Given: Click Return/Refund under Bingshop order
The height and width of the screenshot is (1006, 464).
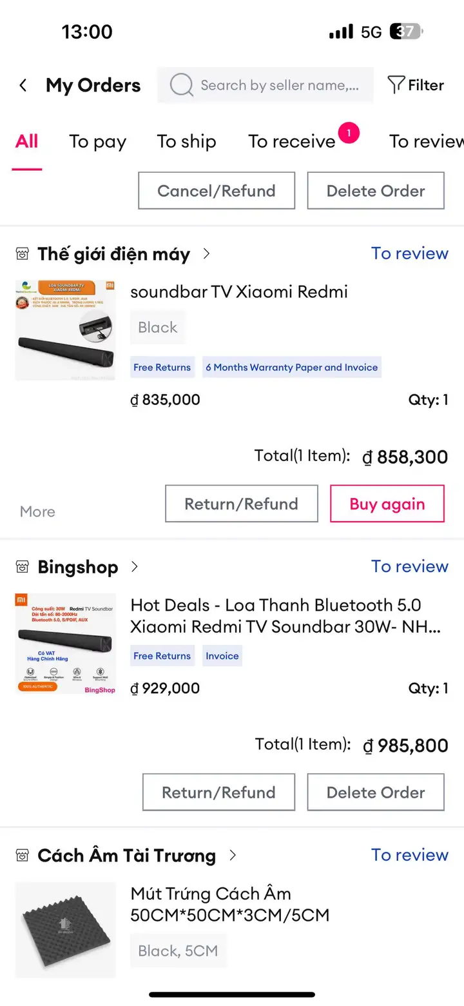Looking at the screenshot, I should coord(218,793).
